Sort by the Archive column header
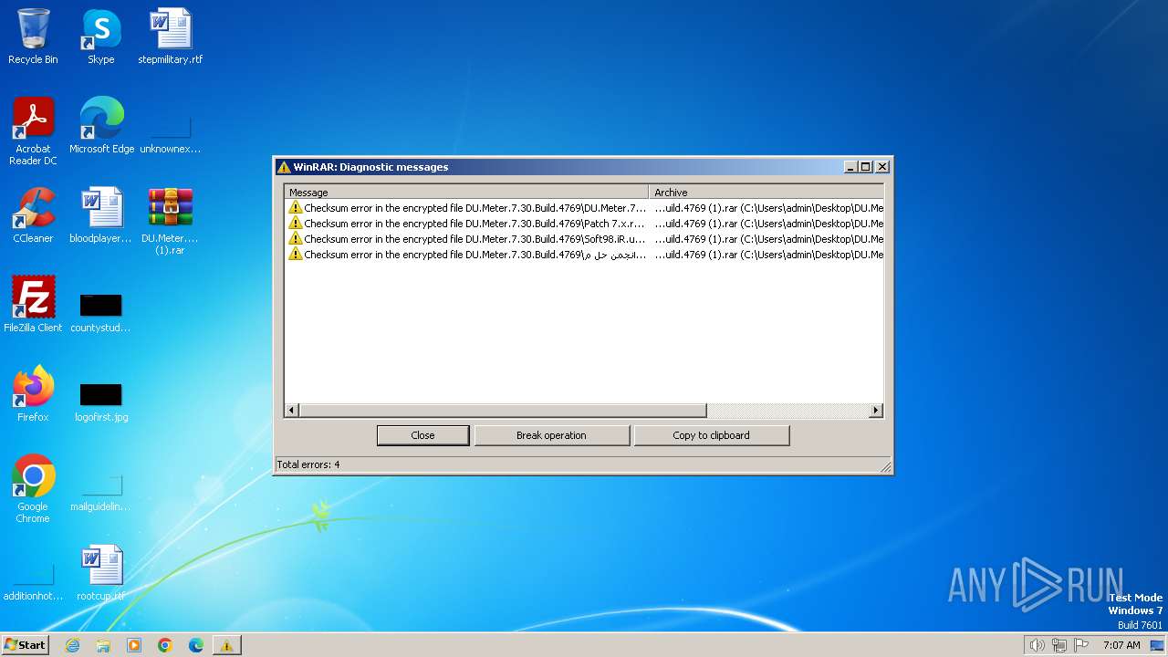Viewport: 1168px width, 657px height. 766,193
